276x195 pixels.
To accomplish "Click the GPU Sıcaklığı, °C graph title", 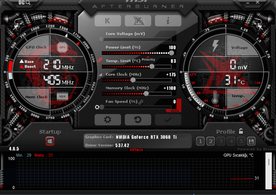I will pyautogui.click(x=238, y=155).
